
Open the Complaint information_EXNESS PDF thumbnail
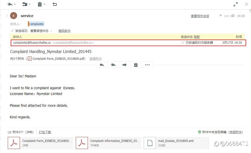pos(82,143)
